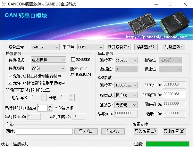Click the CANCOM app icon in the title bar
Viewport: 193px width, 147px height.
coord(4,4)
